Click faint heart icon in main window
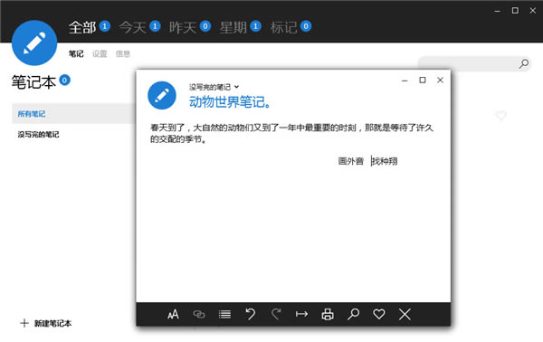Viewport: 543px width, 342px height. click(x=500, y=115)
